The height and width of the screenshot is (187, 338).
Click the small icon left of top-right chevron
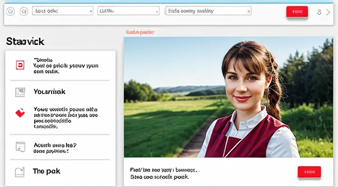[319, 12]
